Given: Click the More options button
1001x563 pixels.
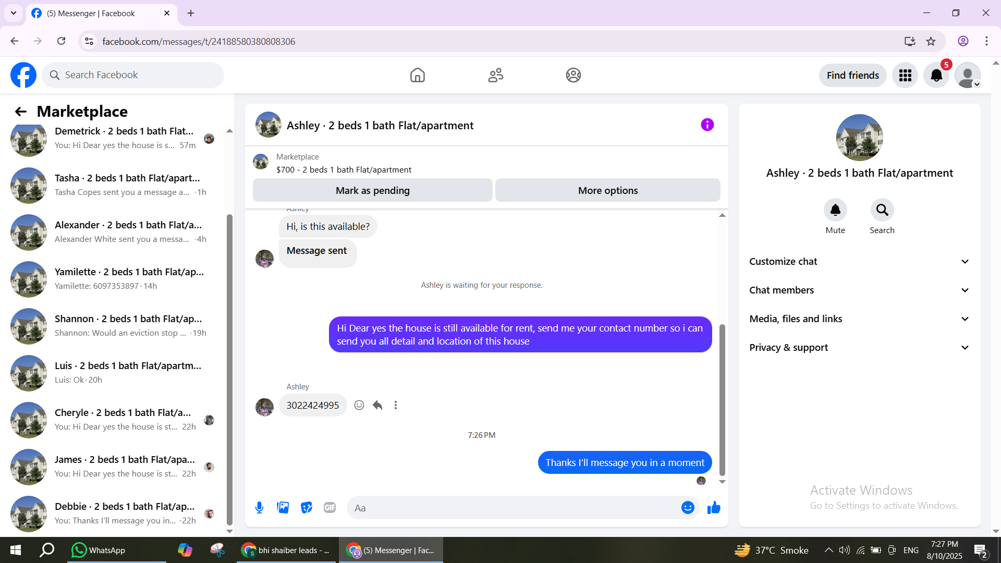Looking at the screenshot, I should coord(607,191).
